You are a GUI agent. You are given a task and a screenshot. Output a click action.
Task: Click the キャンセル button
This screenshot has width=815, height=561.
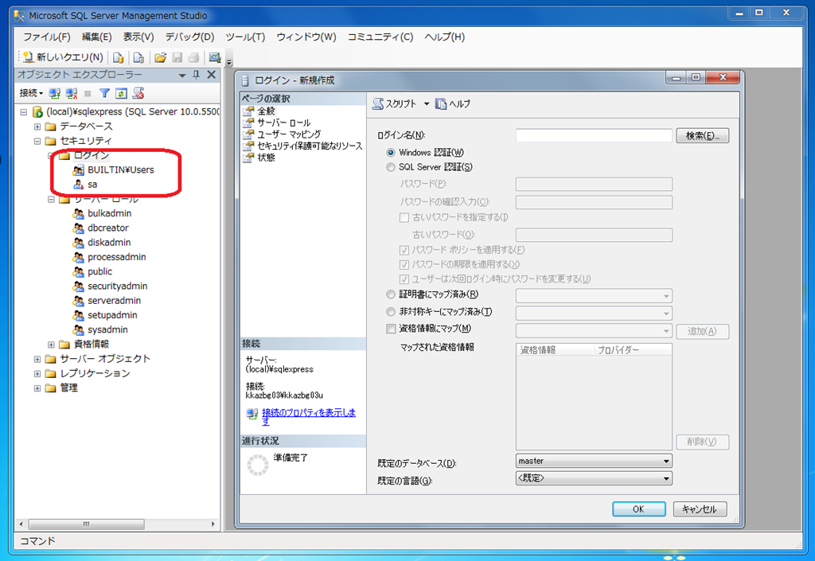coord(700,509)
